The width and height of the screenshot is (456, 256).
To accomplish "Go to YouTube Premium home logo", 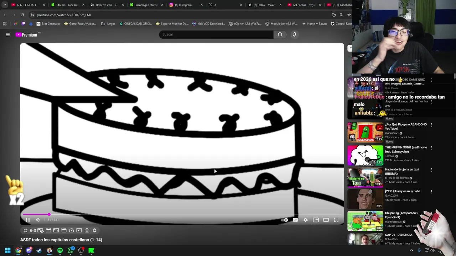I will (x=26, y=34).
